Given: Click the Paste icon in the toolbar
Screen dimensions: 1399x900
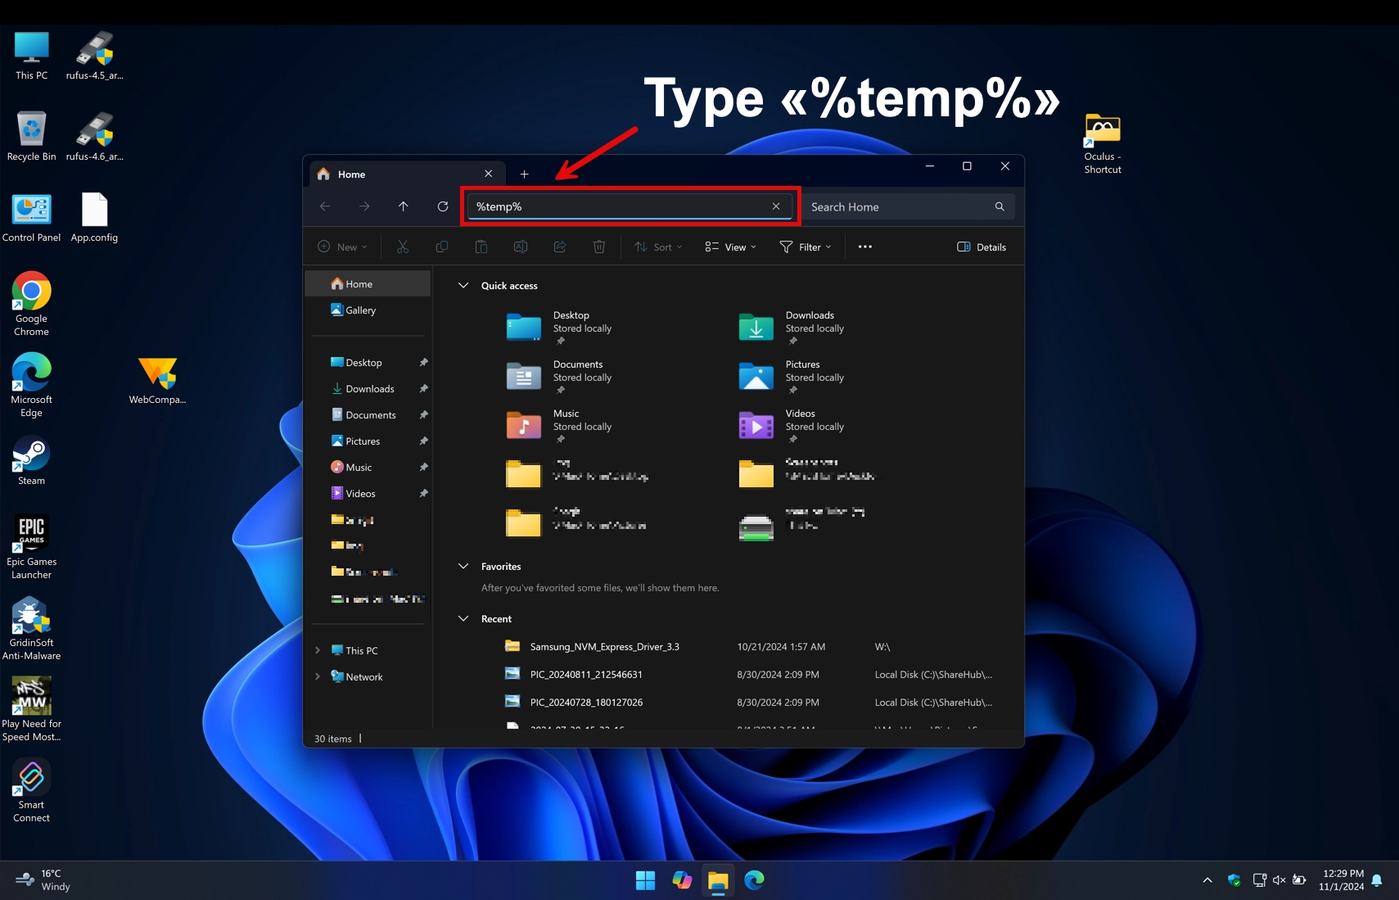Looking at the screenshot, I should [481, 246].
